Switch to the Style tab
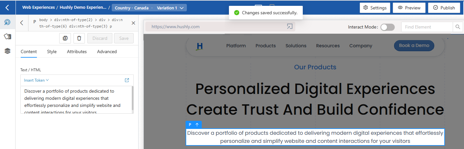The height and width of the screenshot is (149, 464). [x=52, y=52]
